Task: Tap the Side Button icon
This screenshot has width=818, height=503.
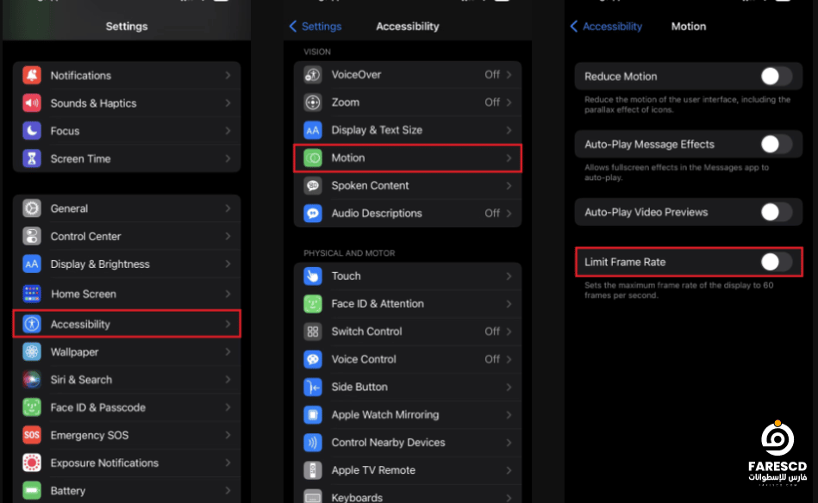Action: point(313,387)
